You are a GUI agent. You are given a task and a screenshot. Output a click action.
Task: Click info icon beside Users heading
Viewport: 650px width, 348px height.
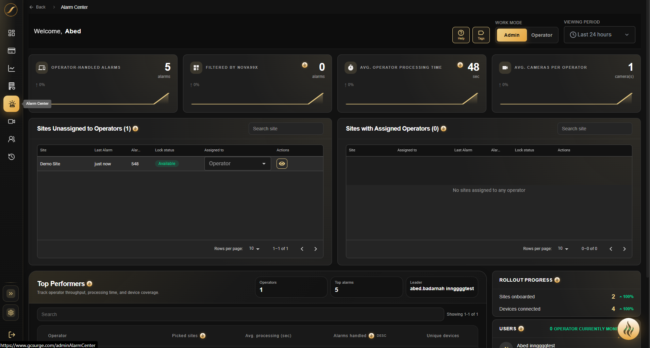click(521, 329)
